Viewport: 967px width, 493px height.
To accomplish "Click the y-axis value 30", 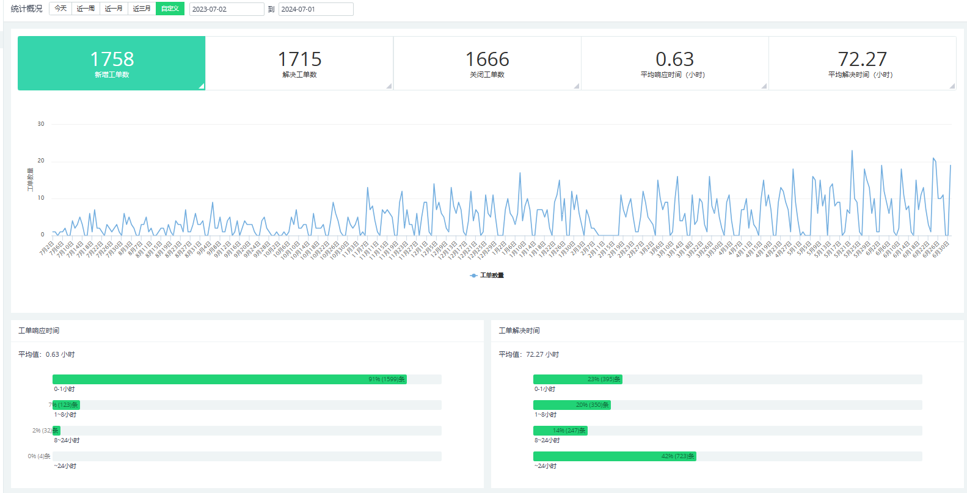I will click(x=41, y=124).
